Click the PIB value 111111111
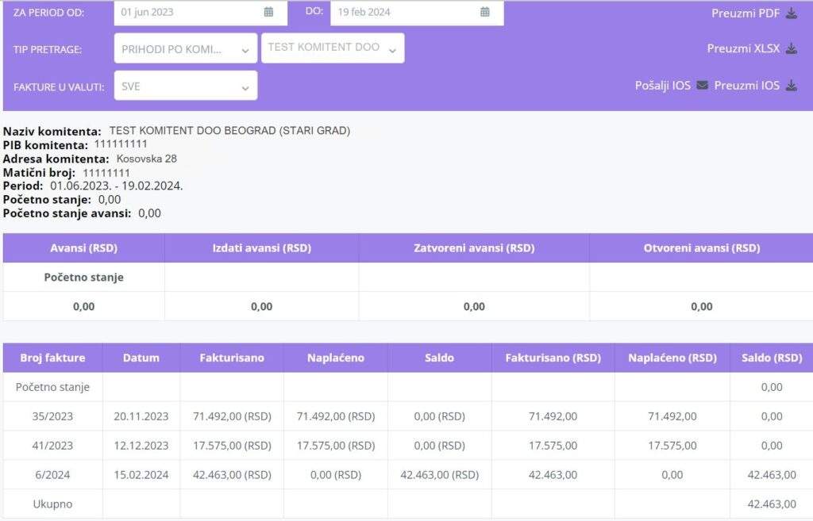Image resolution: width=813 pixels, height=521 pixels. (x=121, y=144)
